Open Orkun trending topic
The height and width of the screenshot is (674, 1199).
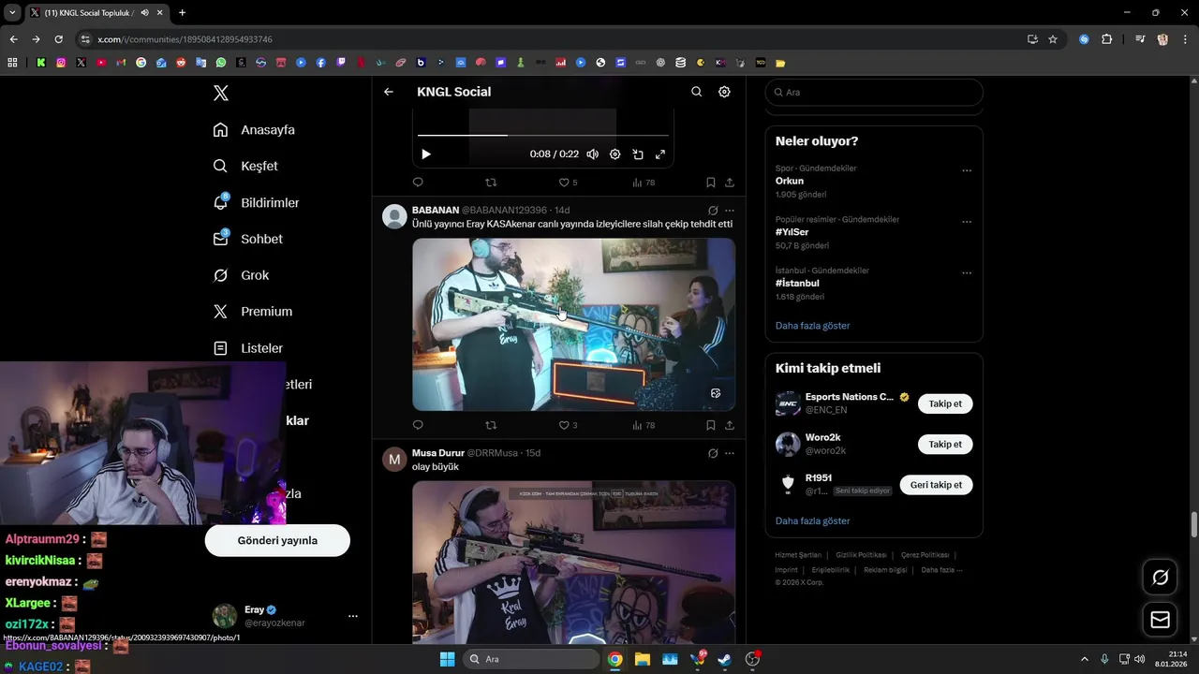pos(790,181)
